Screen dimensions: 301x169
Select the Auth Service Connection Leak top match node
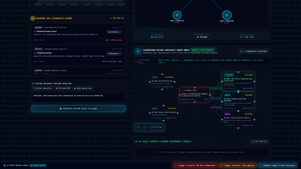(x=238, y=81)
